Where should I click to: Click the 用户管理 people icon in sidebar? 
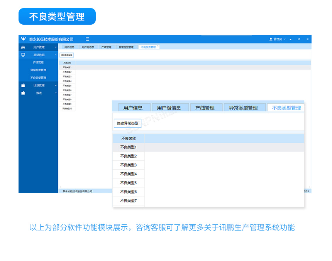click(23, 47)
